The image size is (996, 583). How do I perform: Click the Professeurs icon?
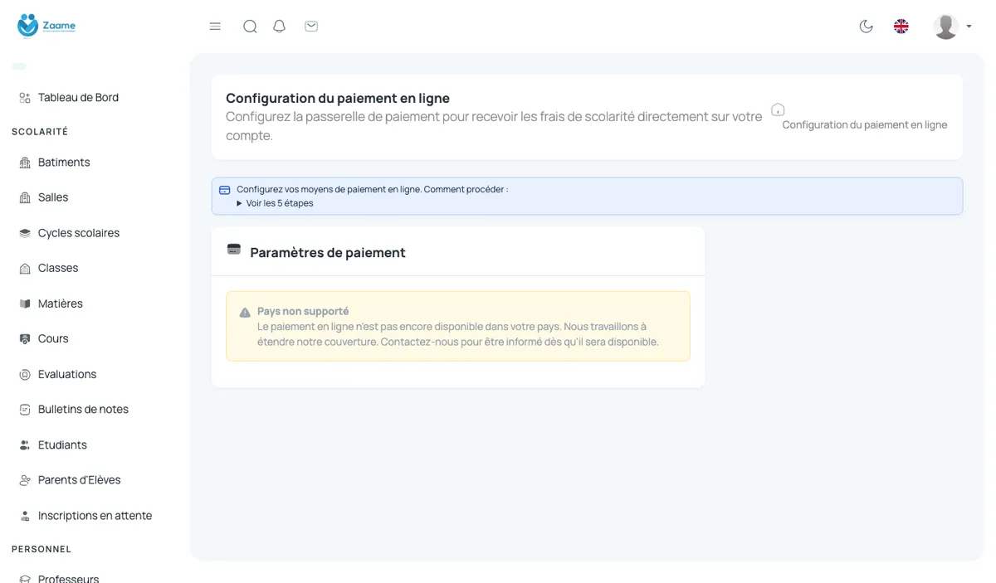[x=25, y=579]
